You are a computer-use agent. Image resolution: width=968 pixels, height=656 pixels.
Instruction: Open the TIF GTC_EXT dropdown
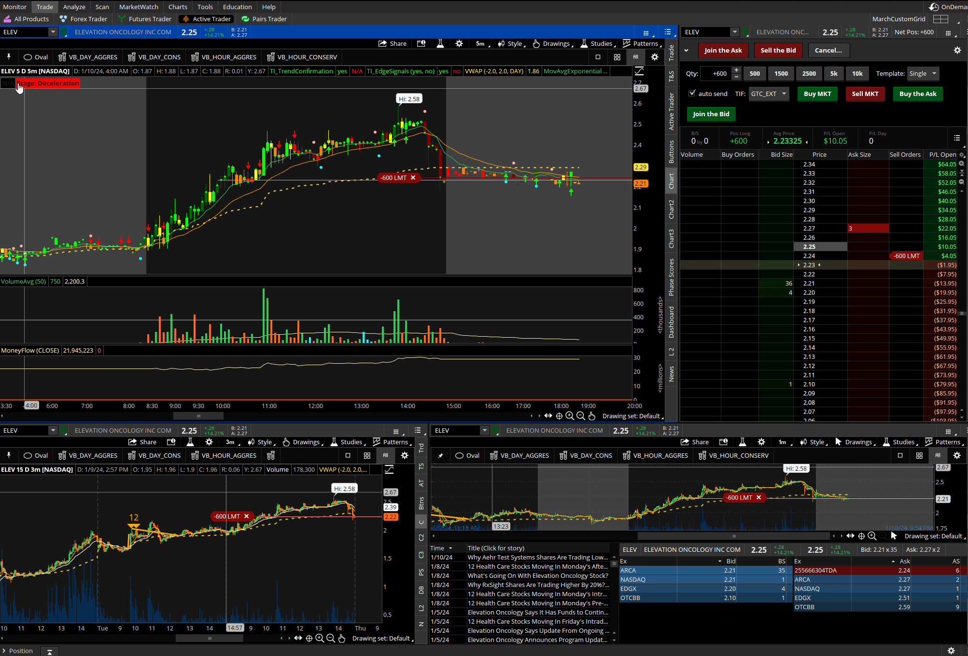pos(769,94)
